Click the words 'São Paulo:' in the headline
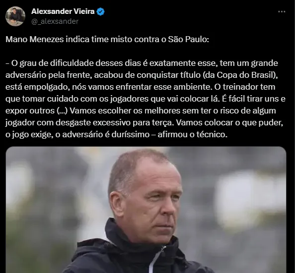Screen dimensions: 295x273 pos(189,40)
